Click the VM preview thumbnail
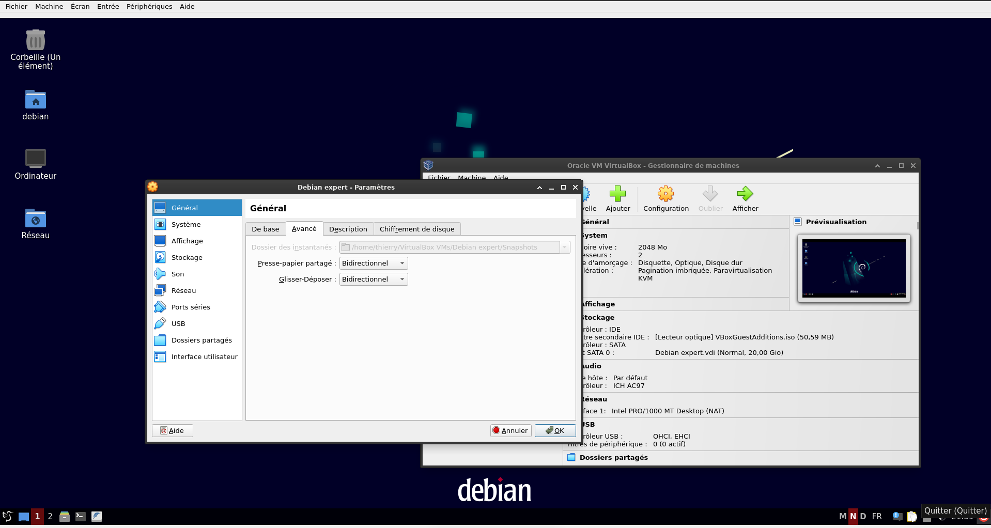Image resolution: width=991 pixels, height=528 pixels. pos(854,268)
